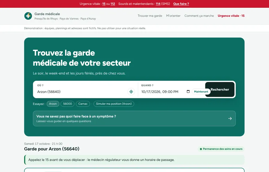269x172 pixels.
Task: Click 'Permanence des soins en cours' badge
Action: pos(221,149)
